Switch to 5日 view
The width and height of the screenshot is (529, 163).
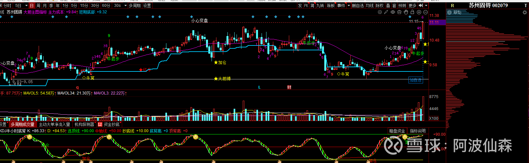tap(18, 6)
